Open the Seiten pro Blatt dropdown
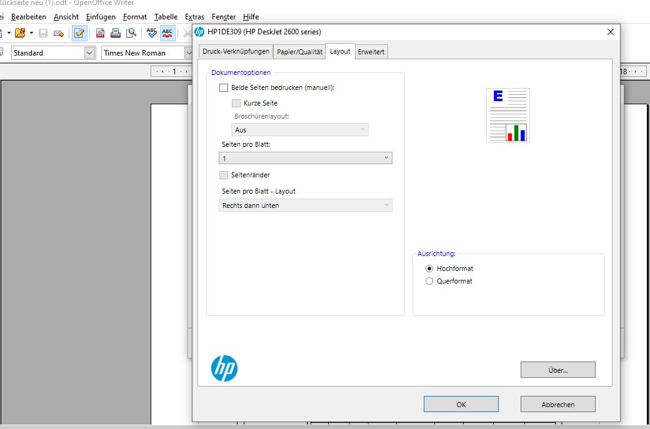The height and width of the screenshot is (429, 650). coord(306,158)
